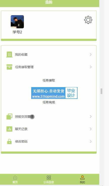Image resolution: width=109 pixels, height=186 pixels.
Task: Click the 公告信息 grid icon
Action: pos(49,178)
